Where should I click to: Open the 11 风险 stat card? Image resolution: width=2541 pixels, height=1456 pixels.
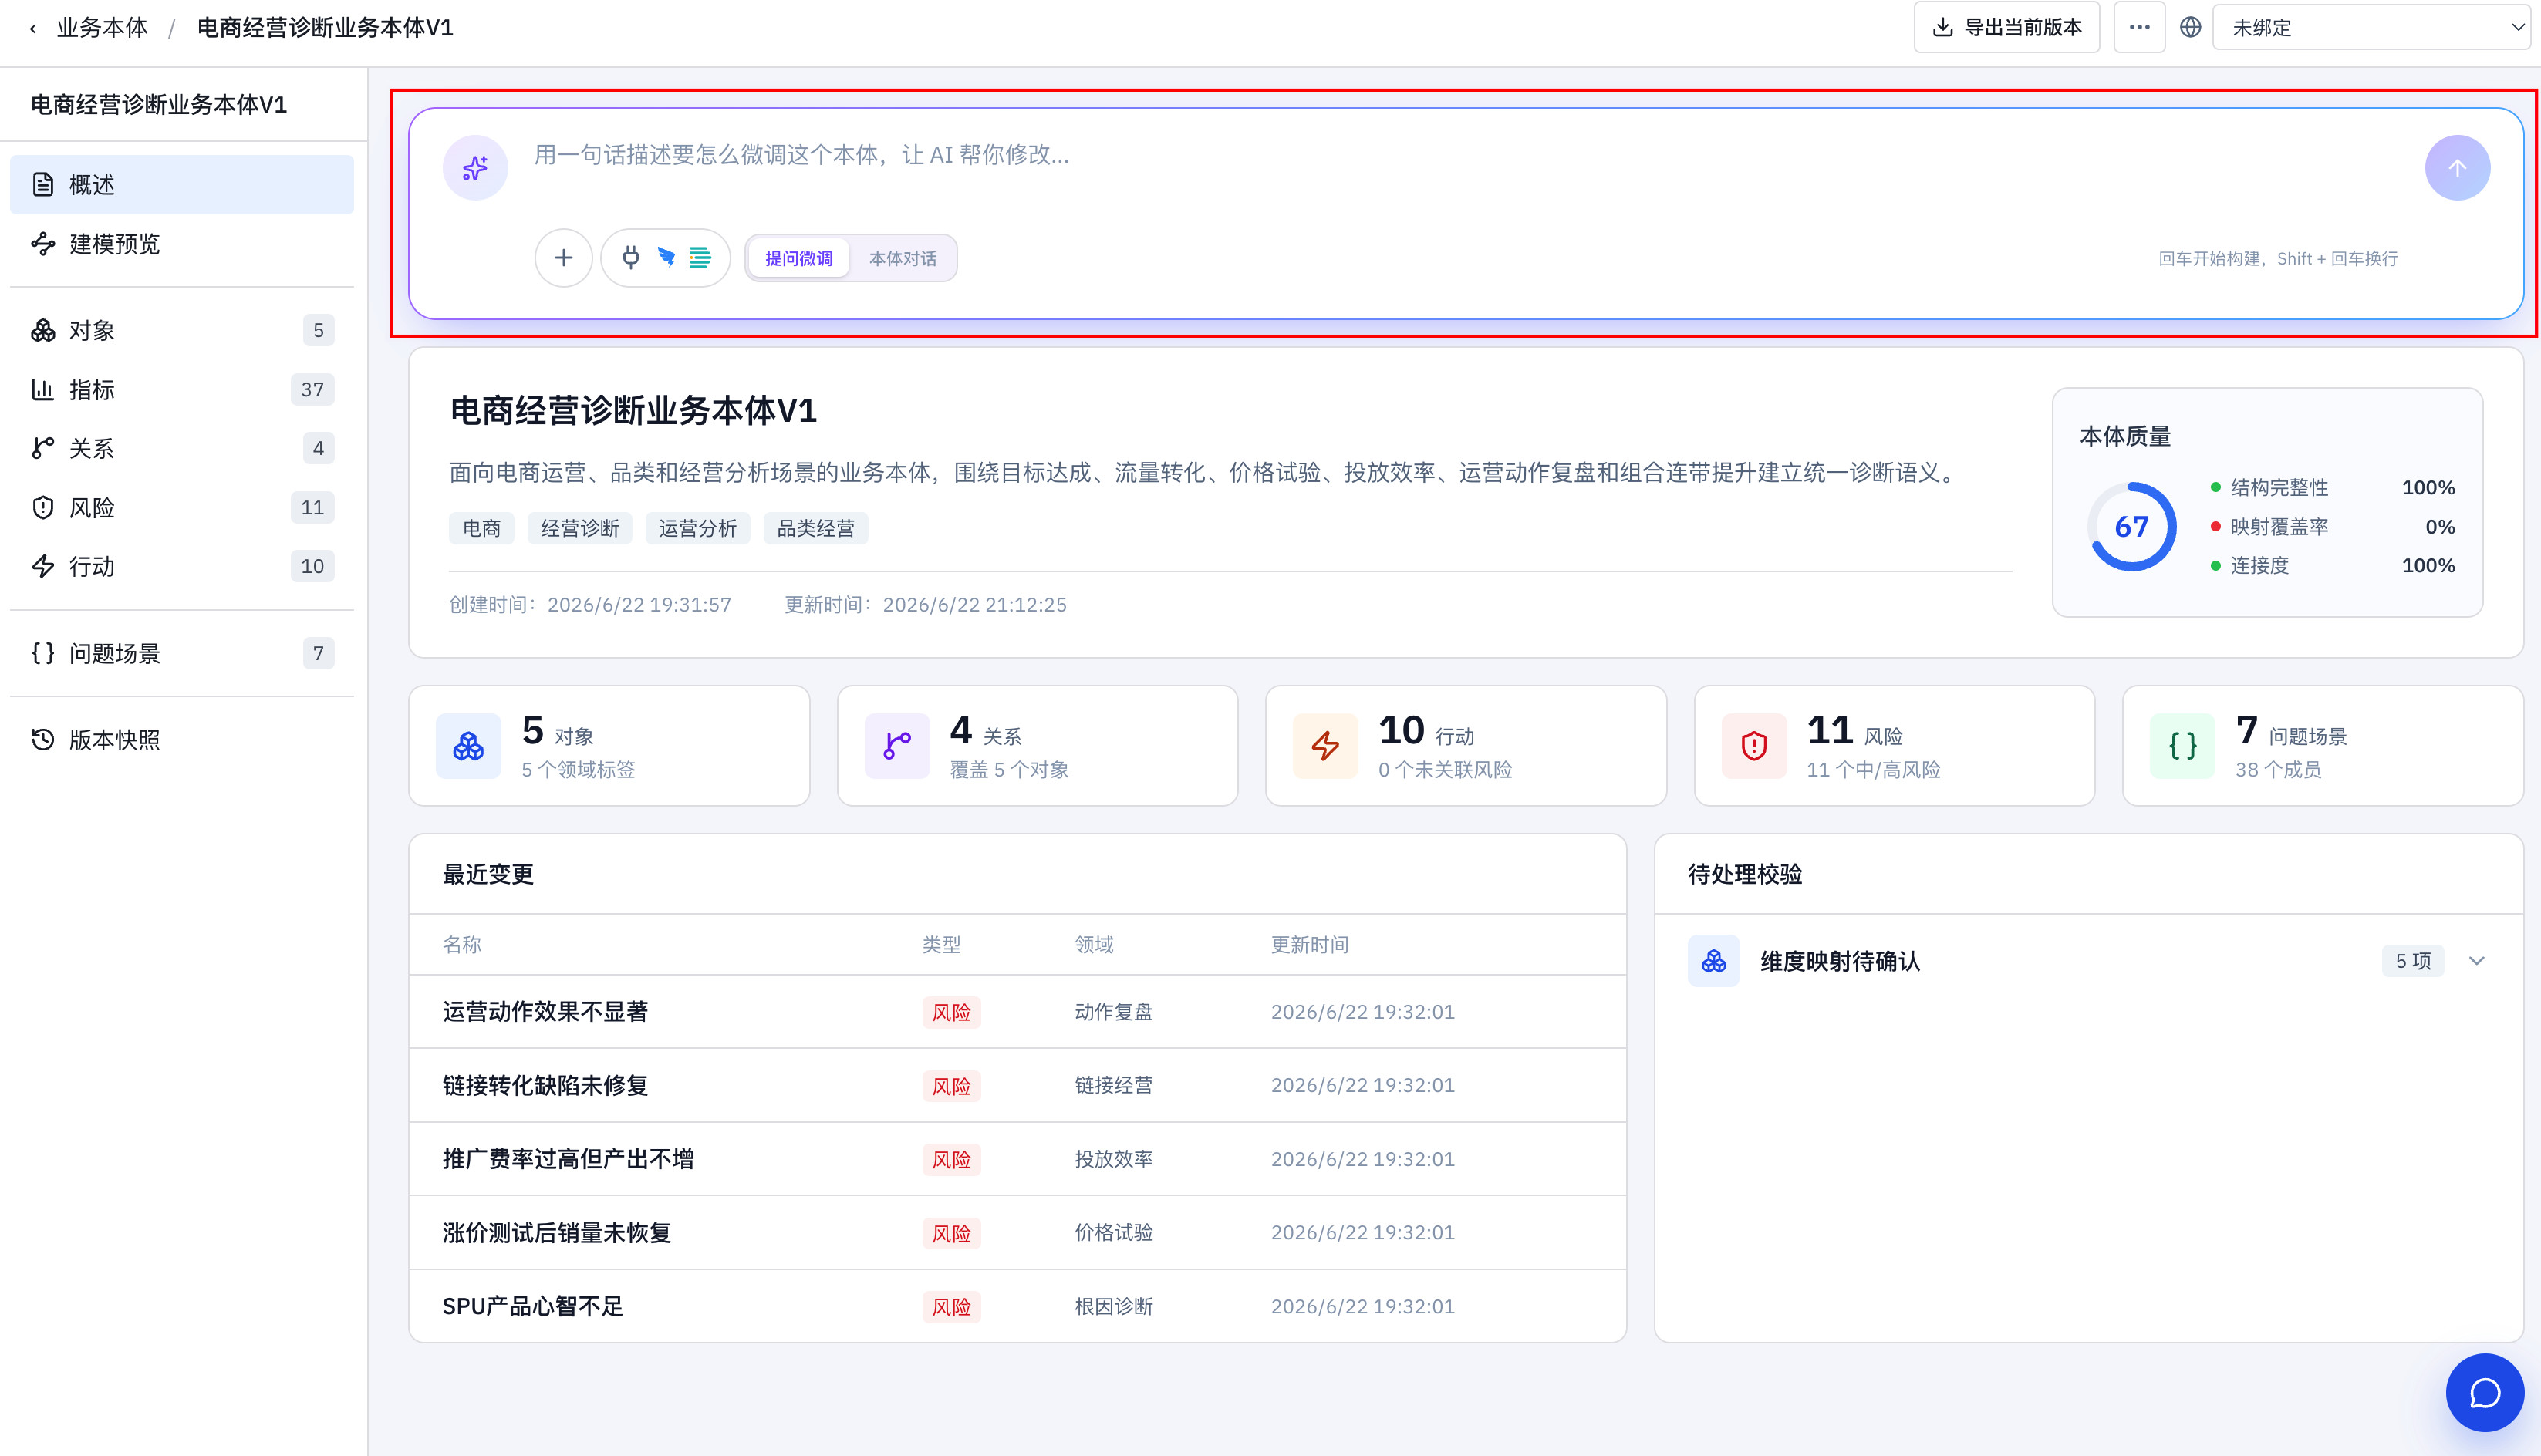[1895, 745]
